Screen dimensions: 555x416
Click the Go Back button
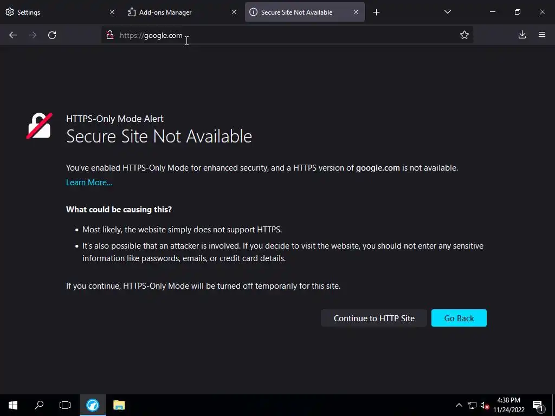pos(459,318)
